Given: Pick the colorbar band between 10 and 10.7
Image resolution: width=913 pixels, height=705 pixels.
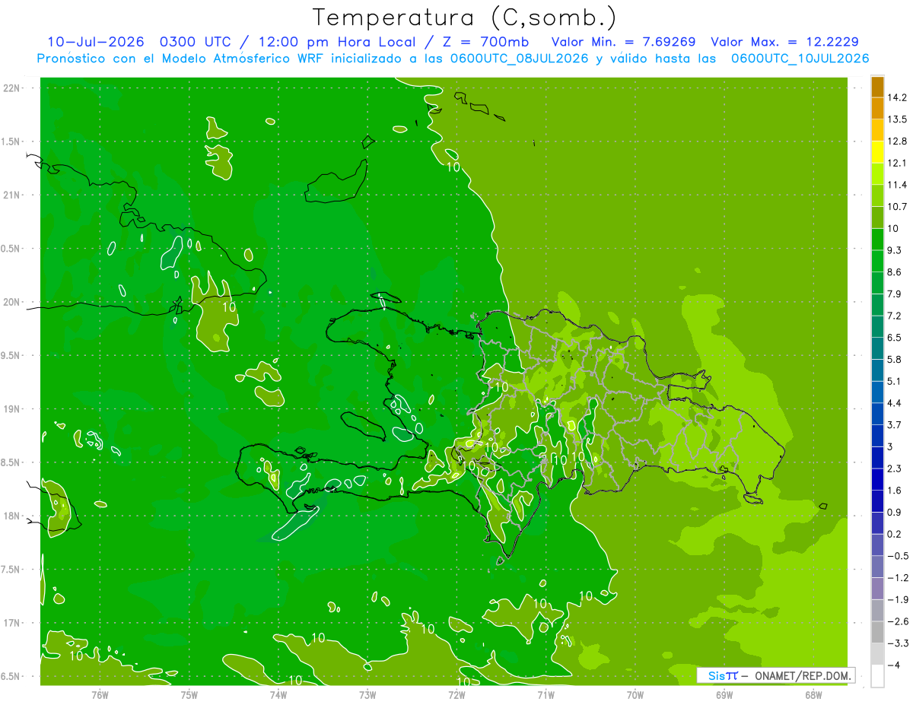Looking at the screenshot, I should coord(877,218).
